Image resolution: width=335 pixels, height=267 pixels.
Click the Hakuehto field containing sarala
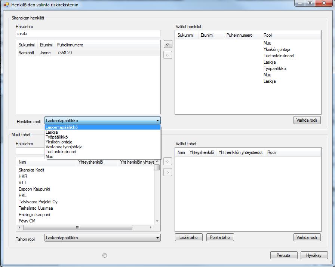[88, 34]
